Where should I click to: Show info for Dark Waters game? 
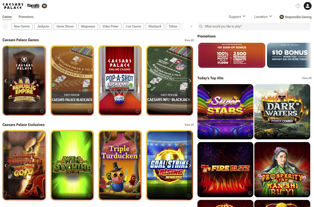click(306, 135)
